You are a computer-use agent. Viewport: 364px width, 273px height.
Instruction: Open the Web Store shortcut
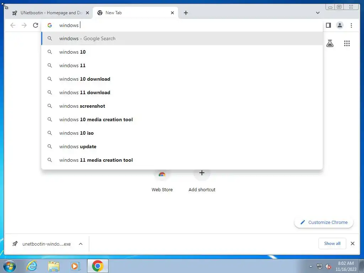[x=162, y=181]
